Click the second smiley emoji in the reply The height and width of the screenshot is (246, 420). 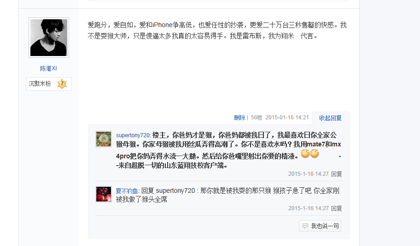pyautogui.click(x=315, y=154)
